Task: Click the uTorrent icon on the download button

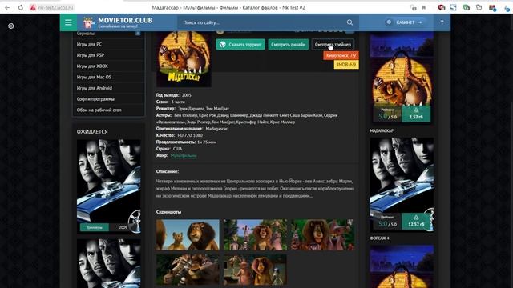Action: click(x=223, y=45)
